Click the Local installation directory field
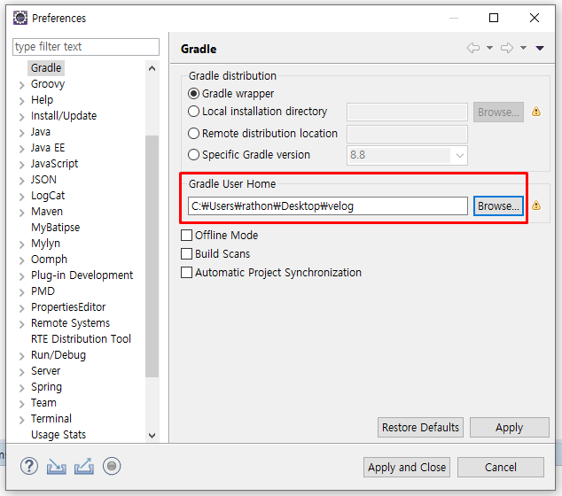Viewport: 562px width, 496px height. [x=407, y=112]
